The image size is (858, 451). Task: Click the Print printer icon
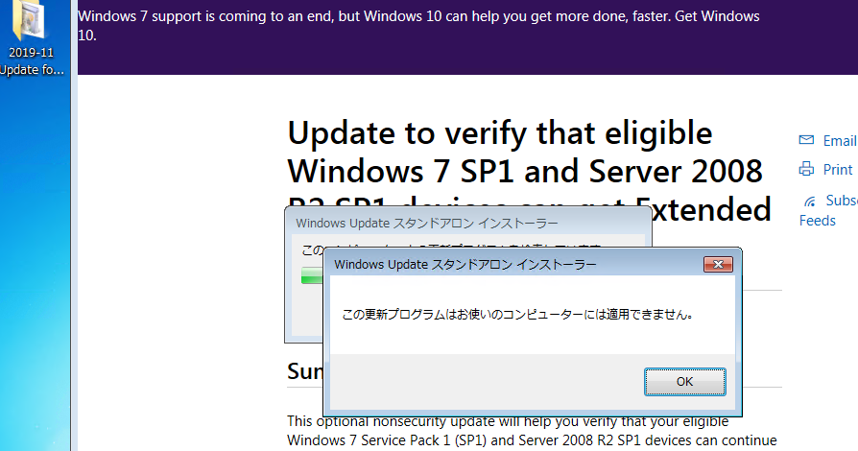point(806,169)
